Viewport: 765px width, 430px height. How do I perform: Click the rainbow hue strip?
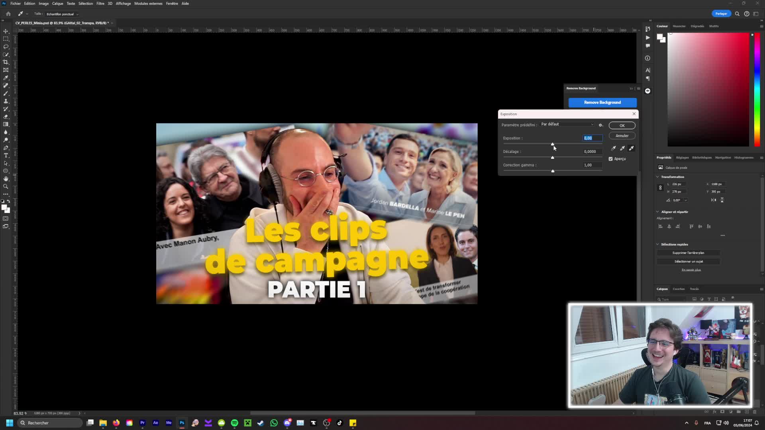[757, 90]
